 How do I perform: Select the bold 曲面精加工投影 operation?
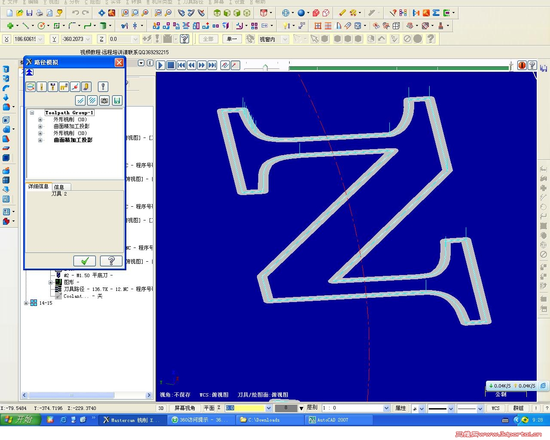tap(73, 140)
